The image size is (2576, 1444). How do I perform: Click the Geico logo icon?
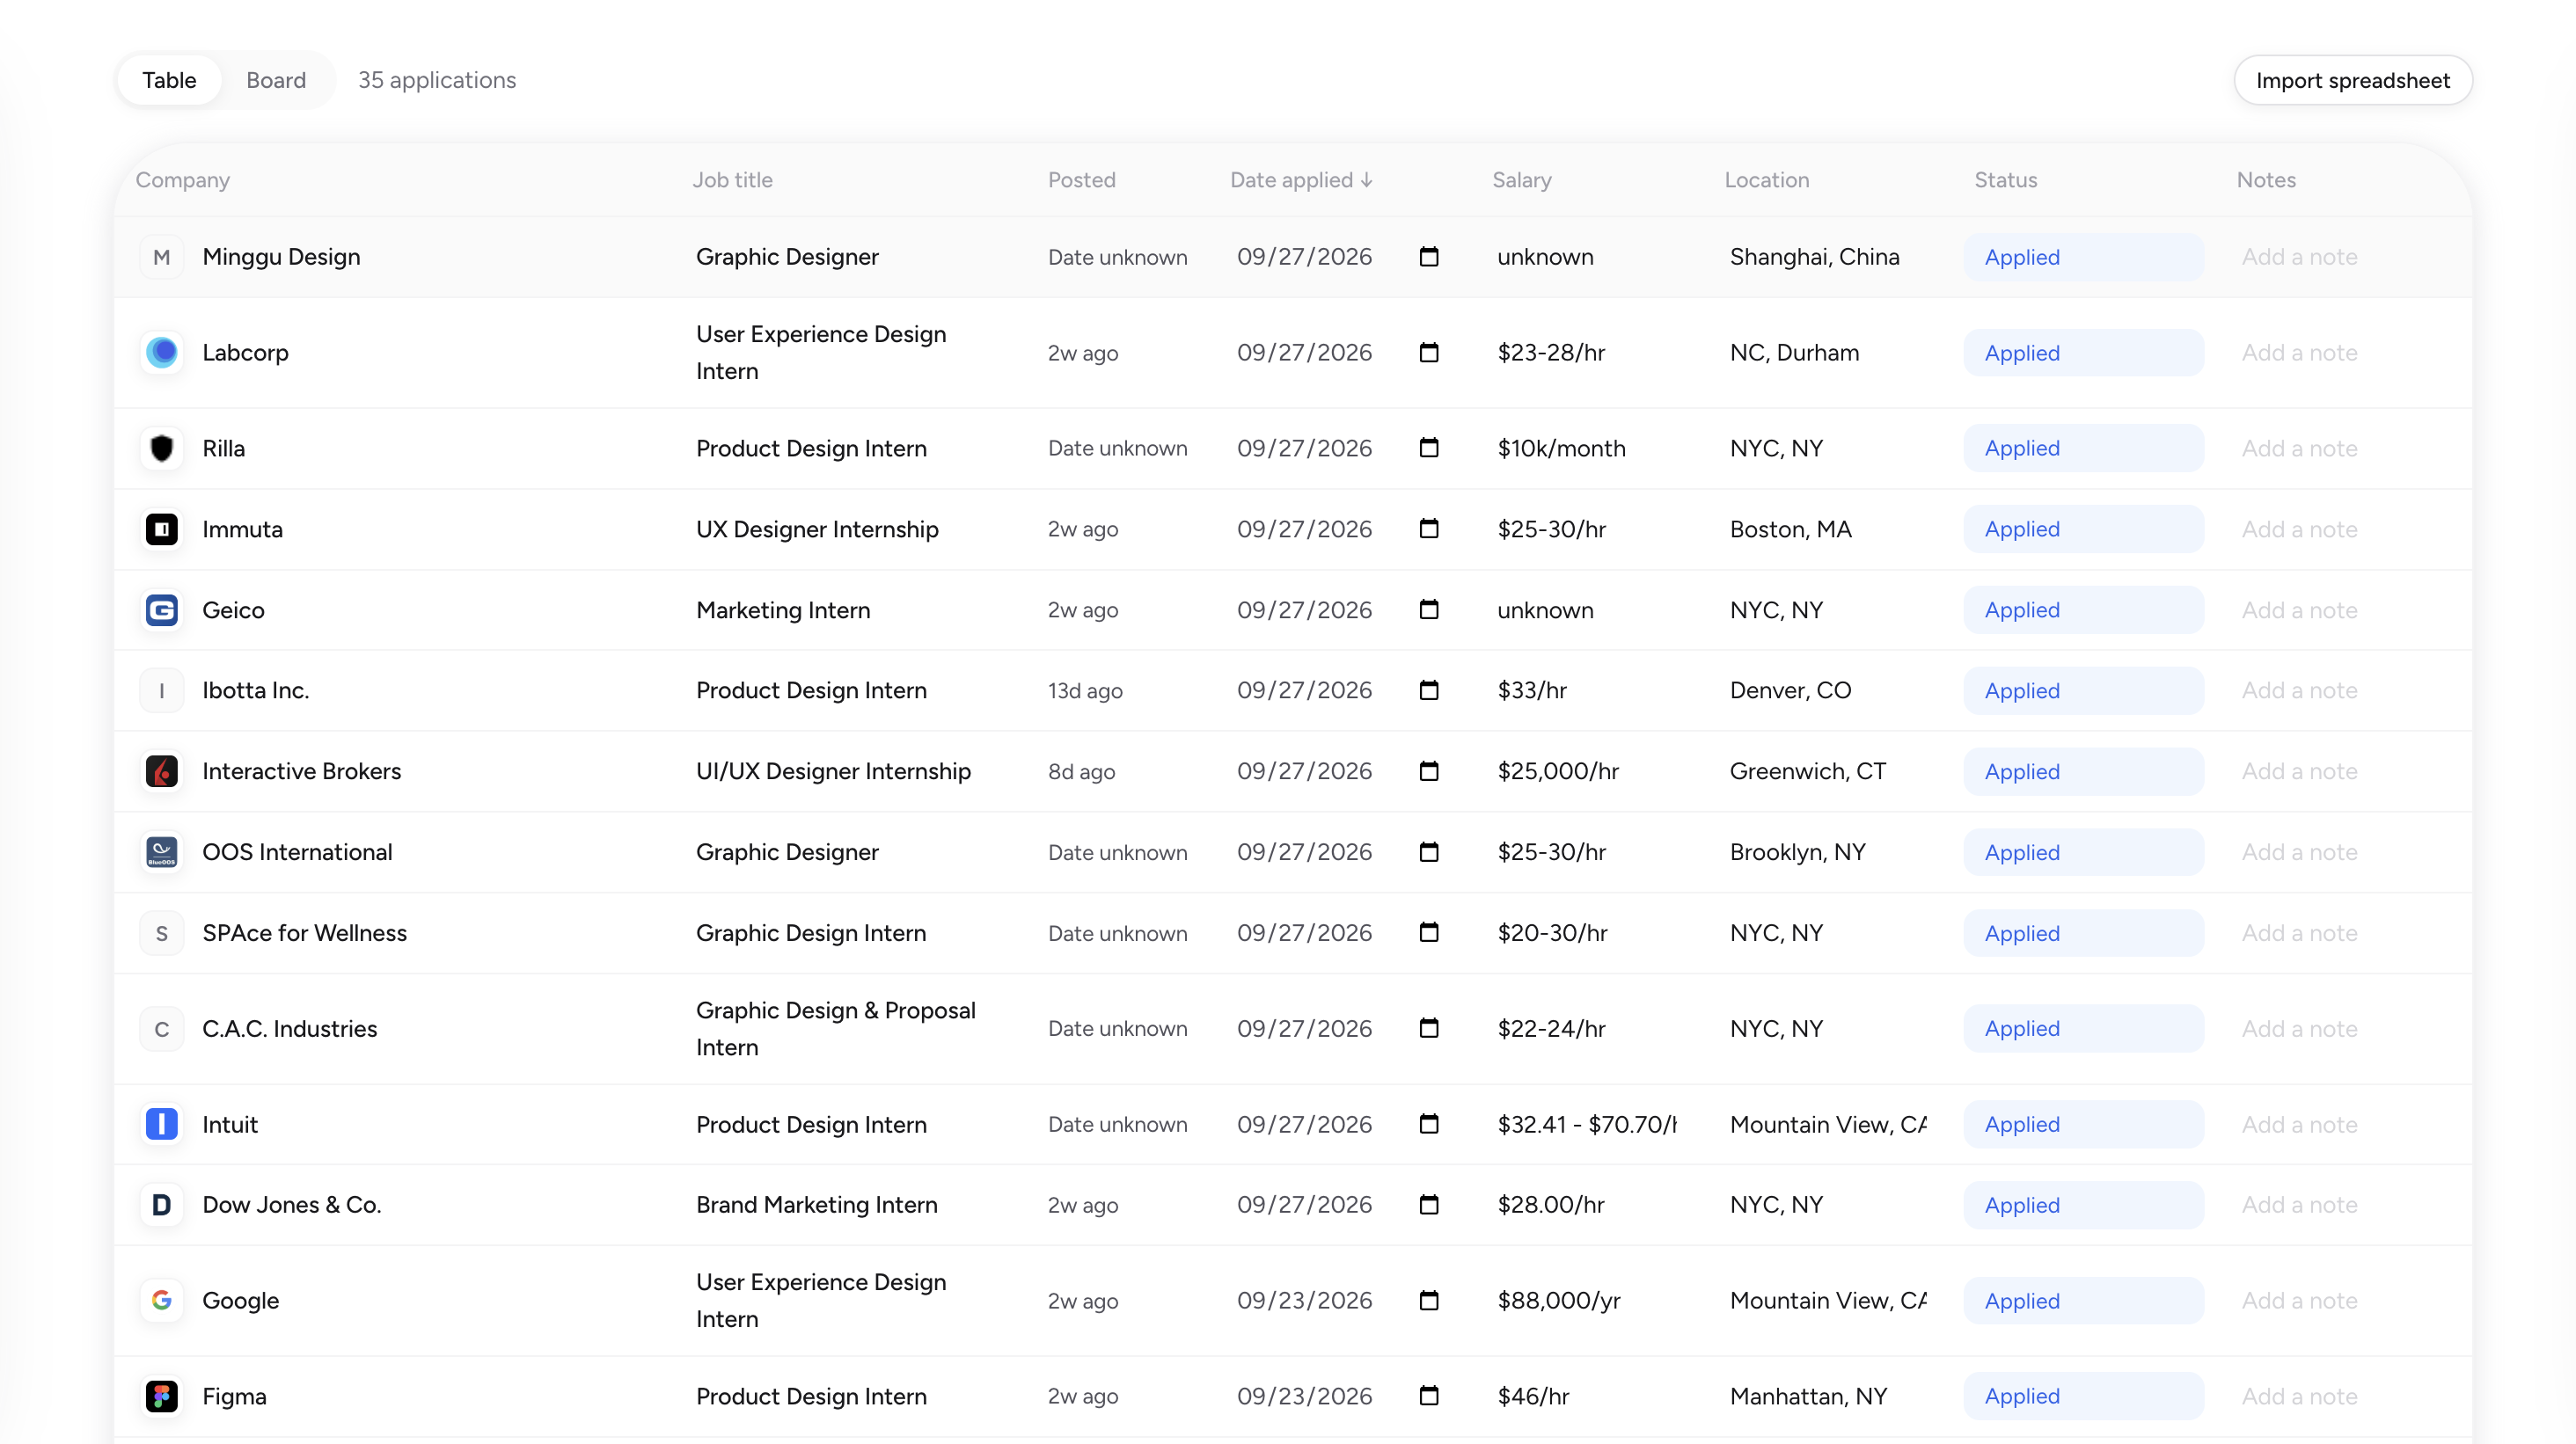(162, 609)
